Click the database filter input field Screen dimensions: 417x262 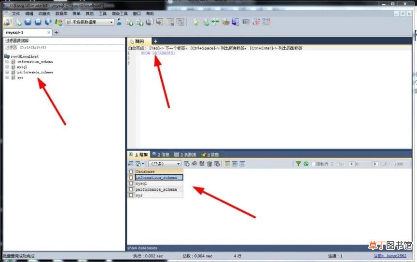tap(64, 48)
